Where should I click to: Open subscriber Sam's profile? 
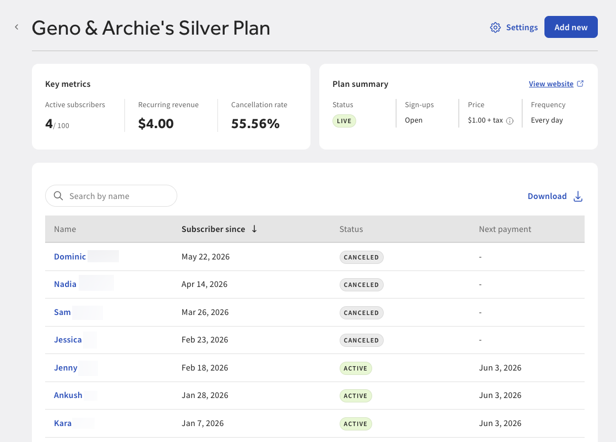pyautogui.click(x=62, y=312)
